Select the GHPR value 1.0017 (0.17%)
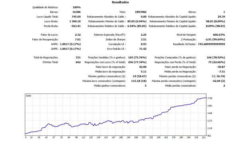Screen dimensions: 249x145 tap(71, 49)
